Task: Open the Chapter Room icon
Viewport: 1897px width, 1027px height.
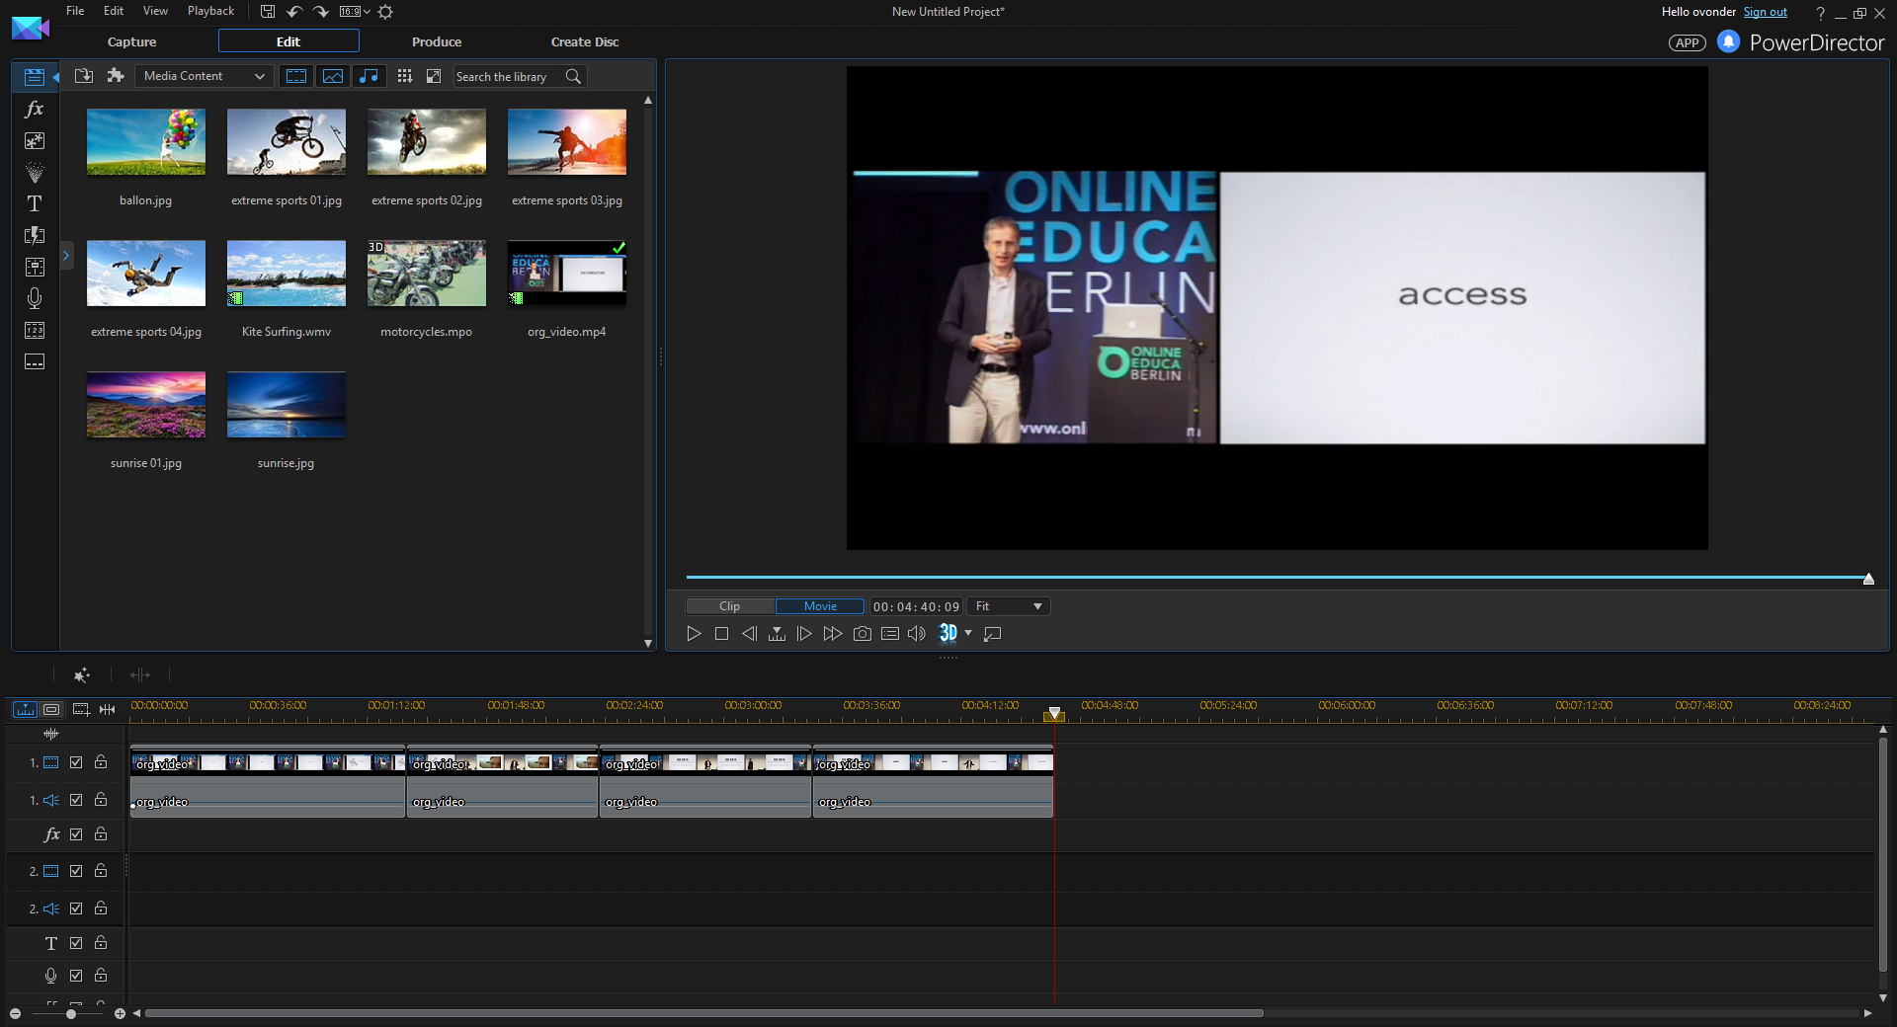Action: coord(34,331)
